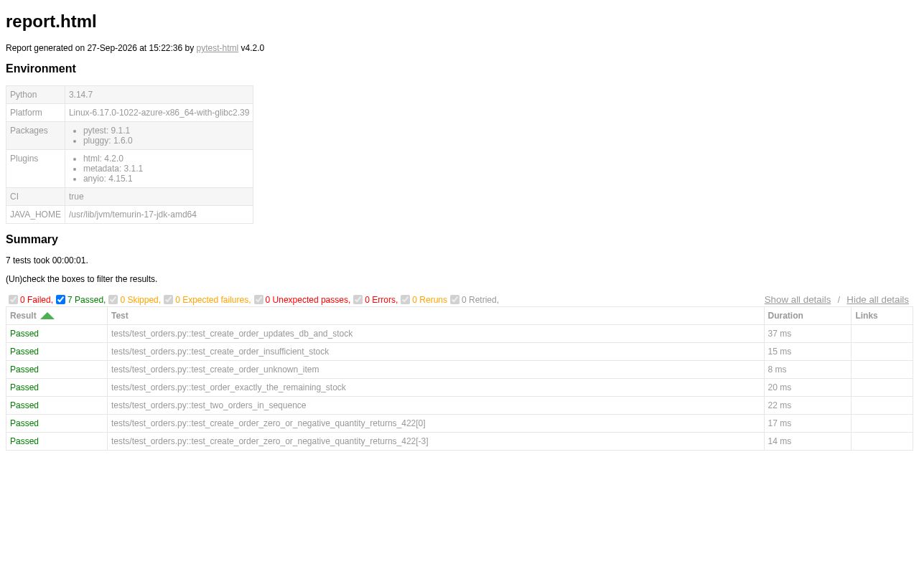Click the report.html page title
Viewport: 919px width, 574px height.
[x=51, y=22]
